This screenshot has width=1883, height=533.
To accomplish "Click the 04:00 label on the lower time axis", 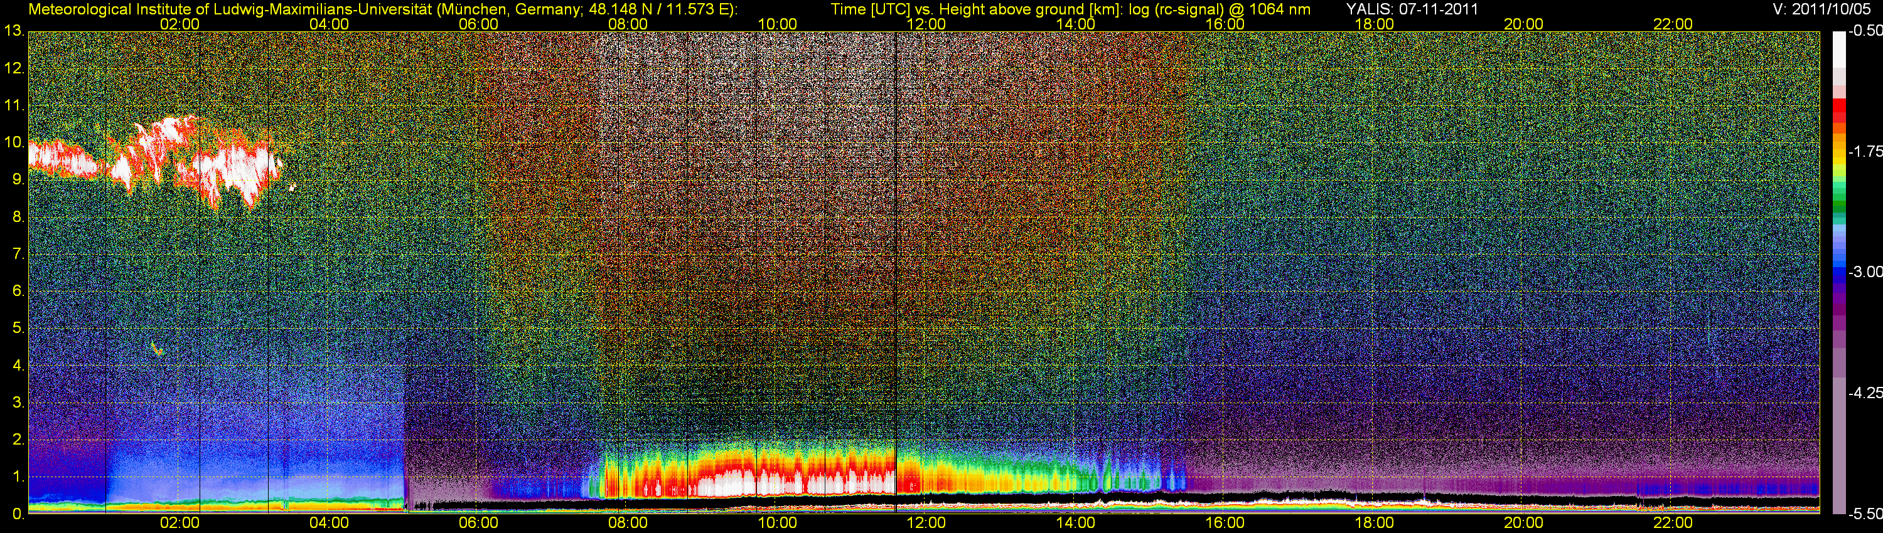I will (329, 523).
